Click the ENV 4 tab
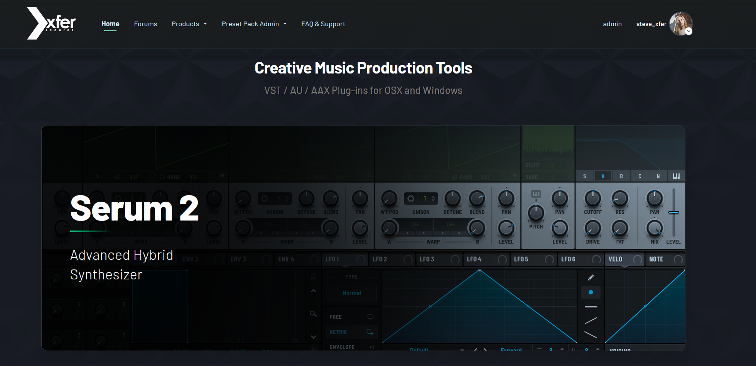The height and width of the screenshot is (366, 756). 298,259
